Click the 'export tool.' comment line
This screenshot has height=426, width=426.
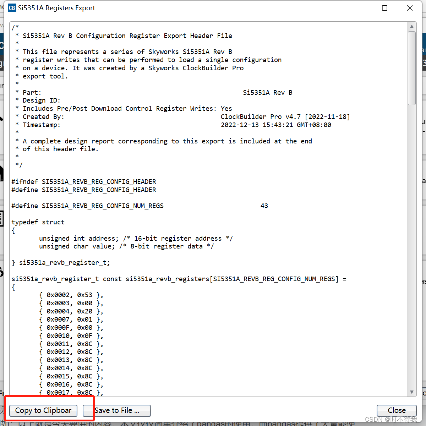[42, 76]
